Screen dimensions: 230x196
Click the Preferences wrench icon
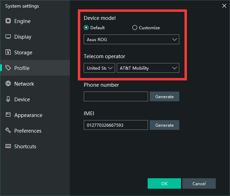8,131
